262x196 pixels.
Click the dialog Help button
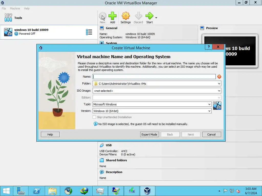coord(50,134)
